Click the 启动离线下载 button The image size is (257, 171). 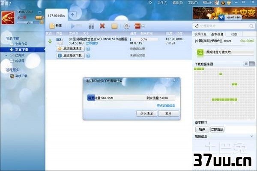coord(70,56)
